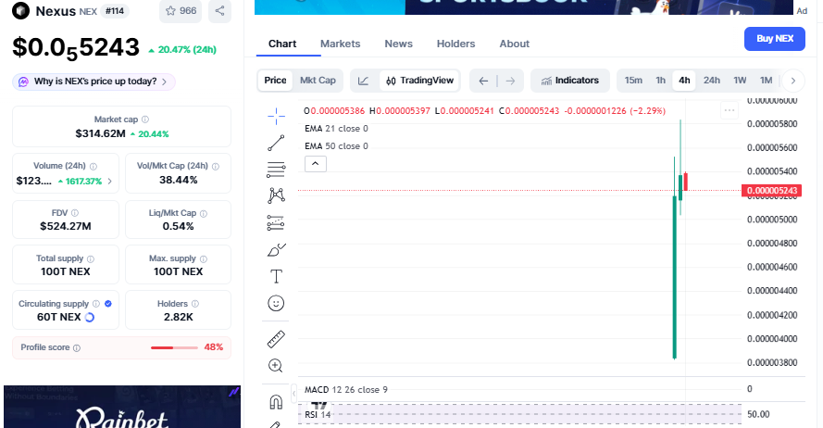The image size is (823, 428).
Task: Show Volume (24h) info icon
Action: pyautogui.click(x=93, y=167)
